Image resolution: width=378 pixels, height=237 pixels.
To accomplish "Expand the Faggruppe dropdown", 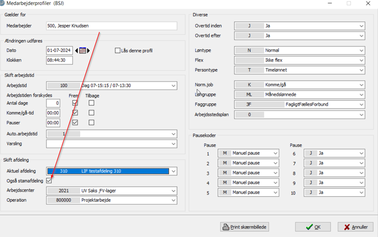I will (361, 104).
